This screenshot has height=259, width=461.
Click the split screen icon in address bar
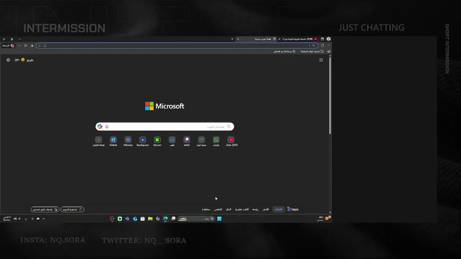point(45,45)
